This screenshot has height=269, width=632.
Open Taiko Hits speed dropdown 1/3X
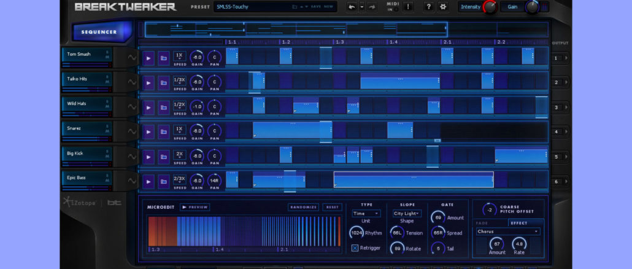(180, 80)
